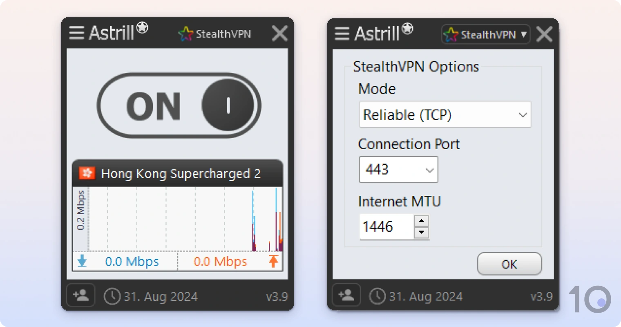Toggle the ON switch in the main window

(x=179, y=104)
